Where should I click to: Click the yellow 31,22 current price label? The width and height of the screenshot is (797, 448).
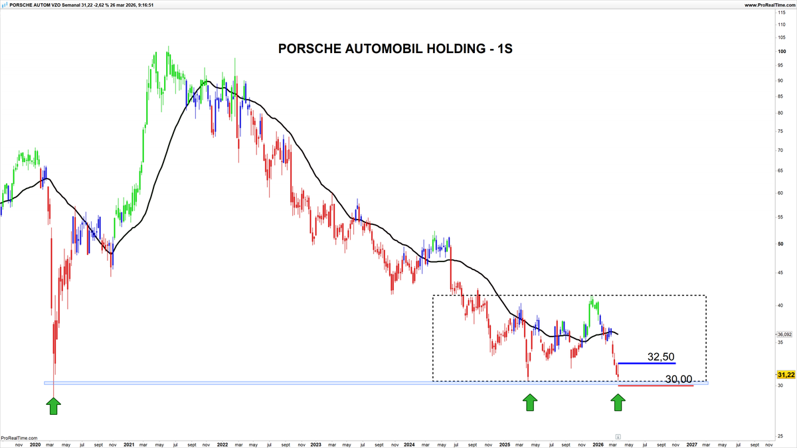click(785, 375)
